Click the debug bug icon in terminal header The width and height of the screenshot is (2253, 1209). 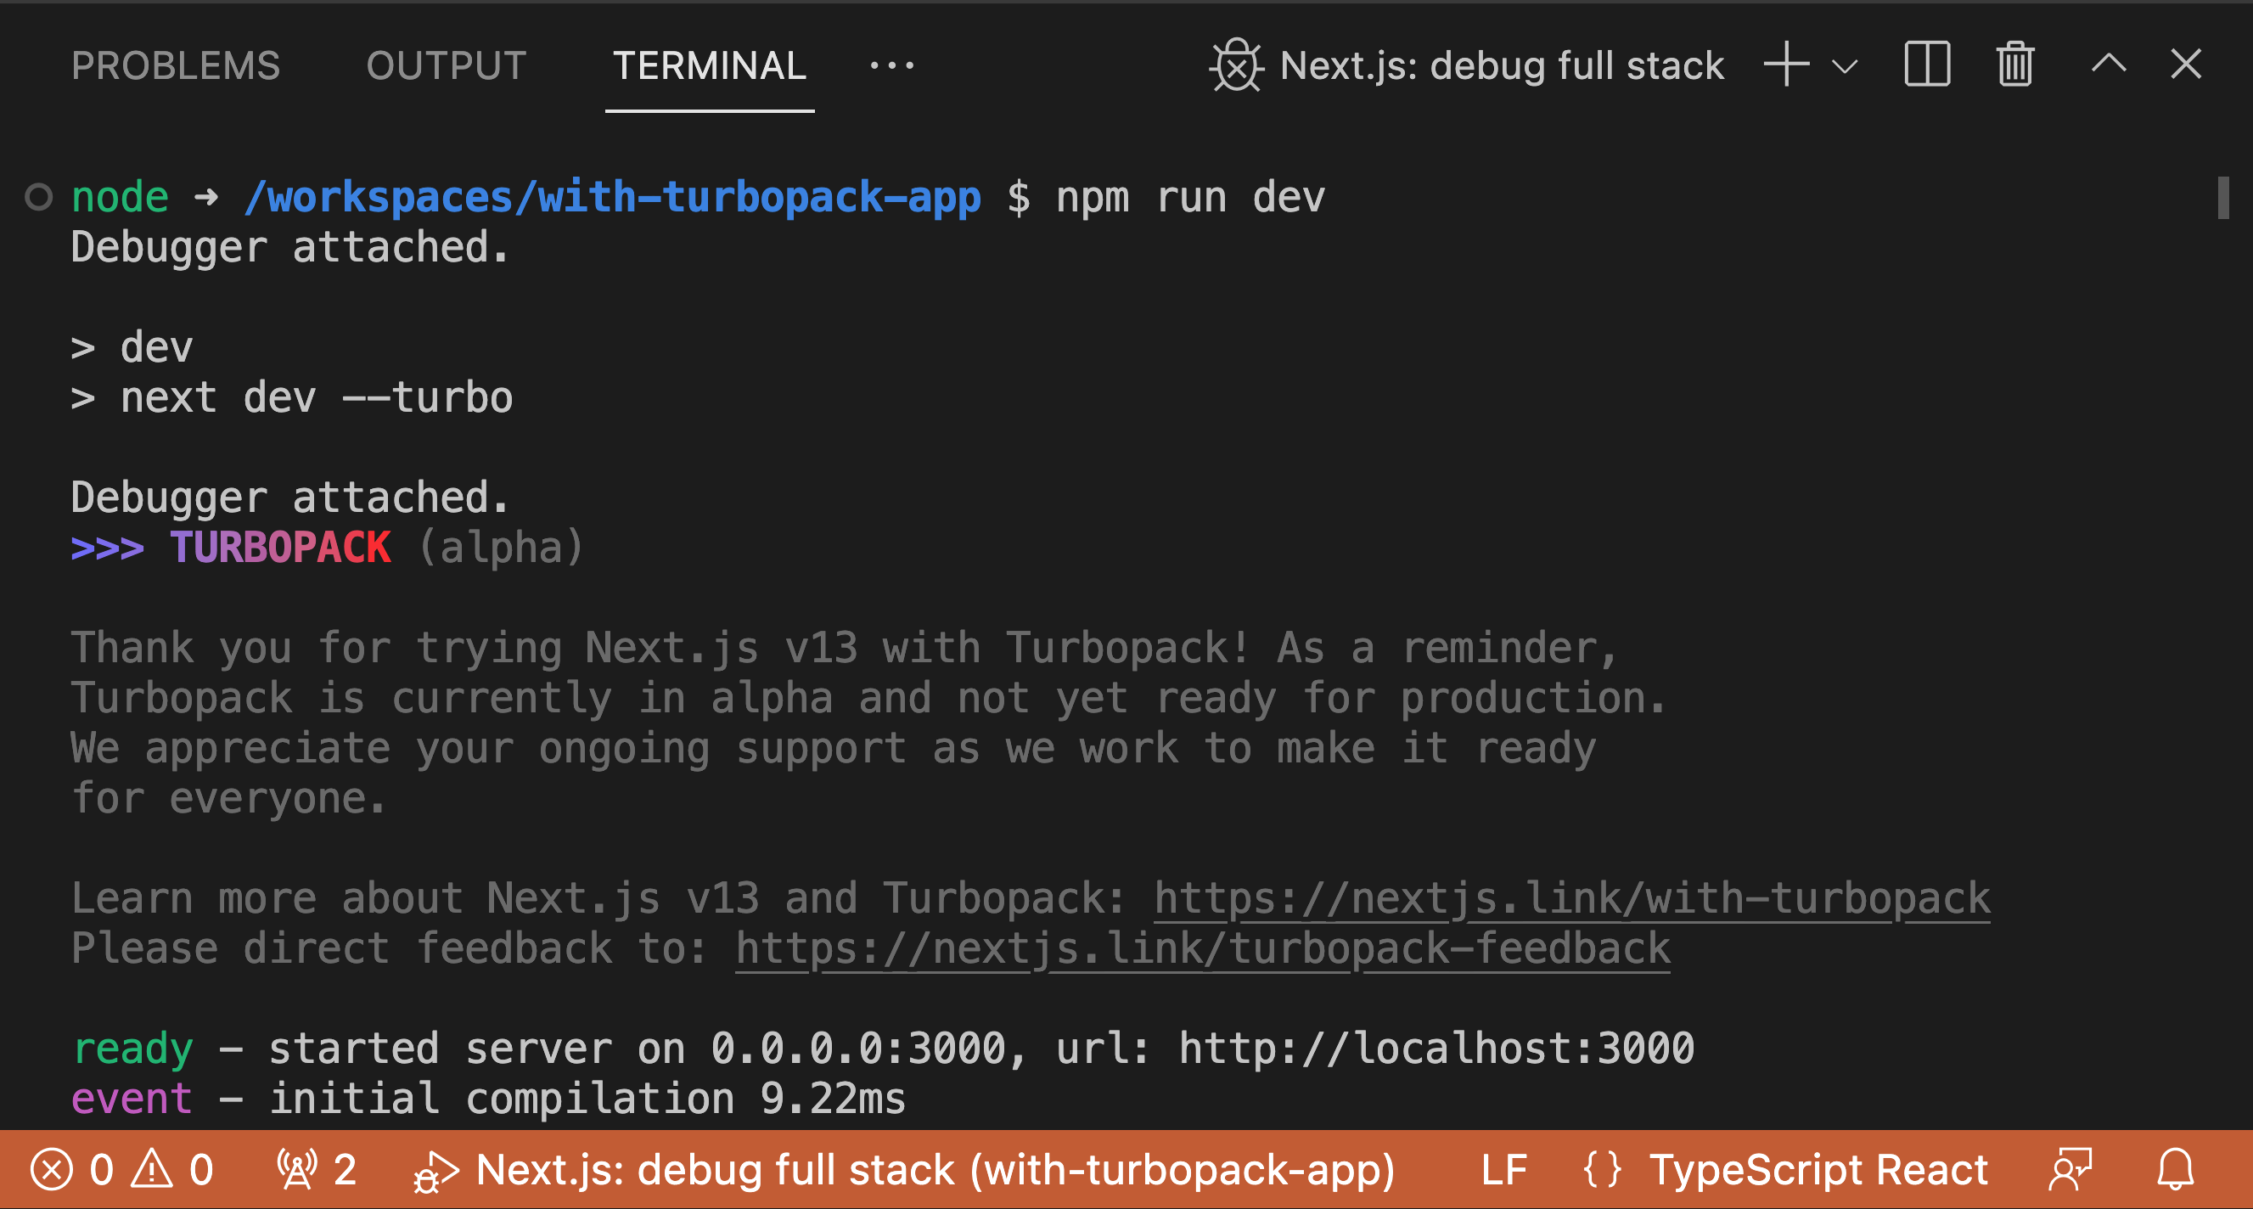1237,65
